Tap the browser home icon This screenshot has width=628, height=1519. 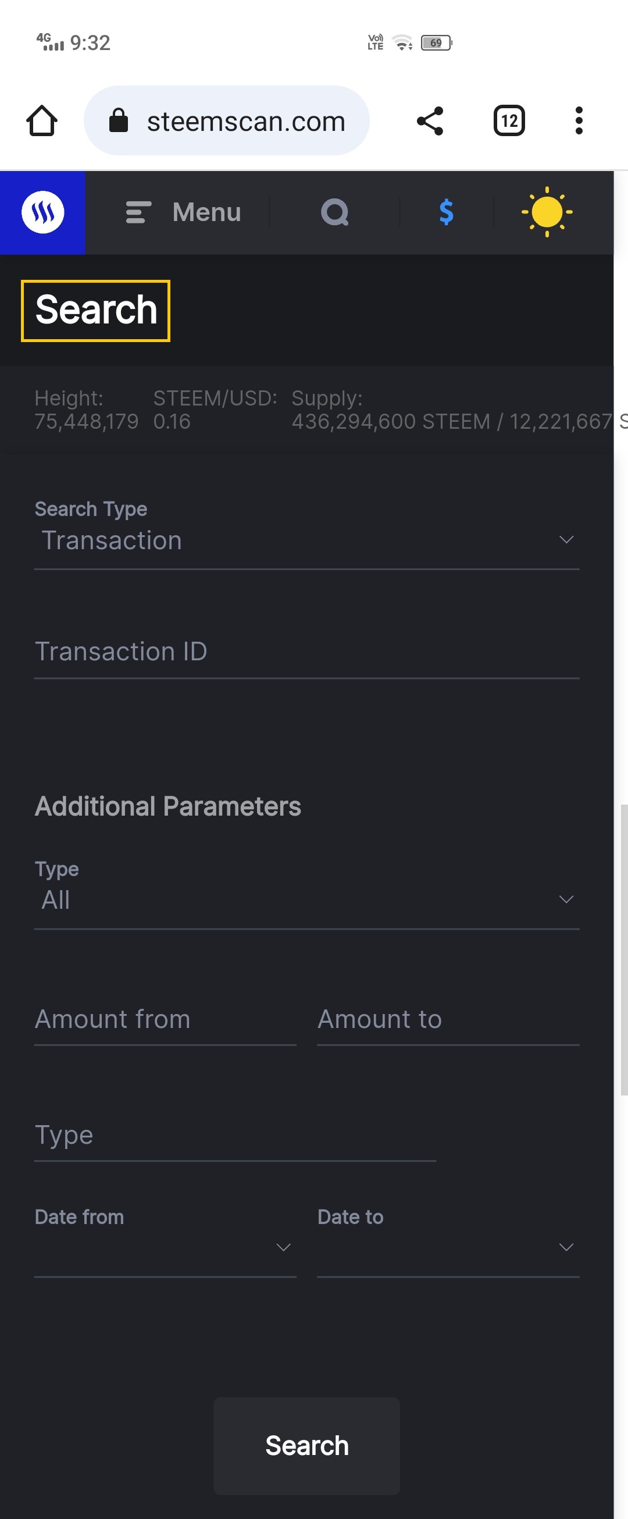[42, 122]
